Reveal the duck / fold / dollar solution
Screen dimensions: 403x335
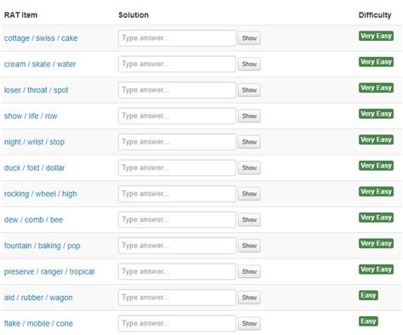click(x=249, y=167)
